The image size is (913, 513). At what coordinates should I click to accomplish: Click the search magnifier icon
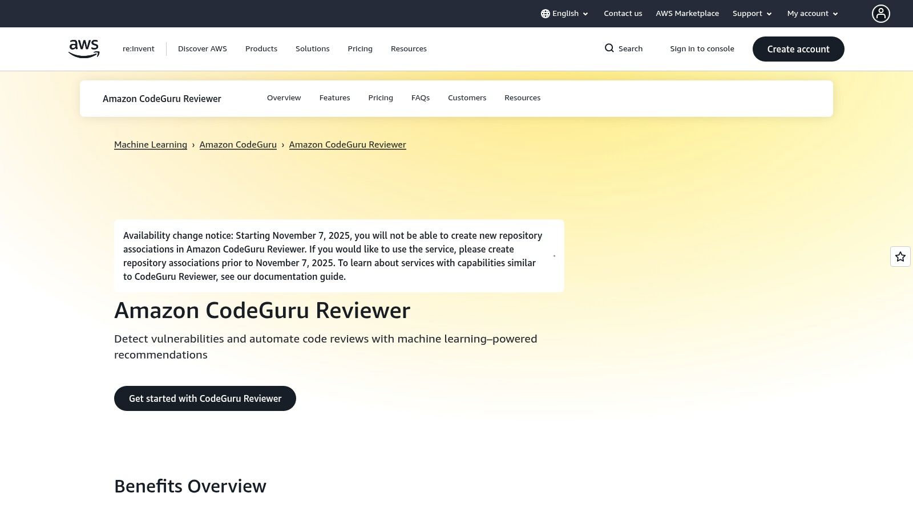coord(609,48)
